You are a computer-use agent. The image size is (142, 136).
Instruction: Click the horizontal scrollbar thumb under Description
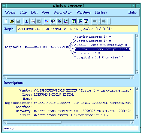coord(34,122)
